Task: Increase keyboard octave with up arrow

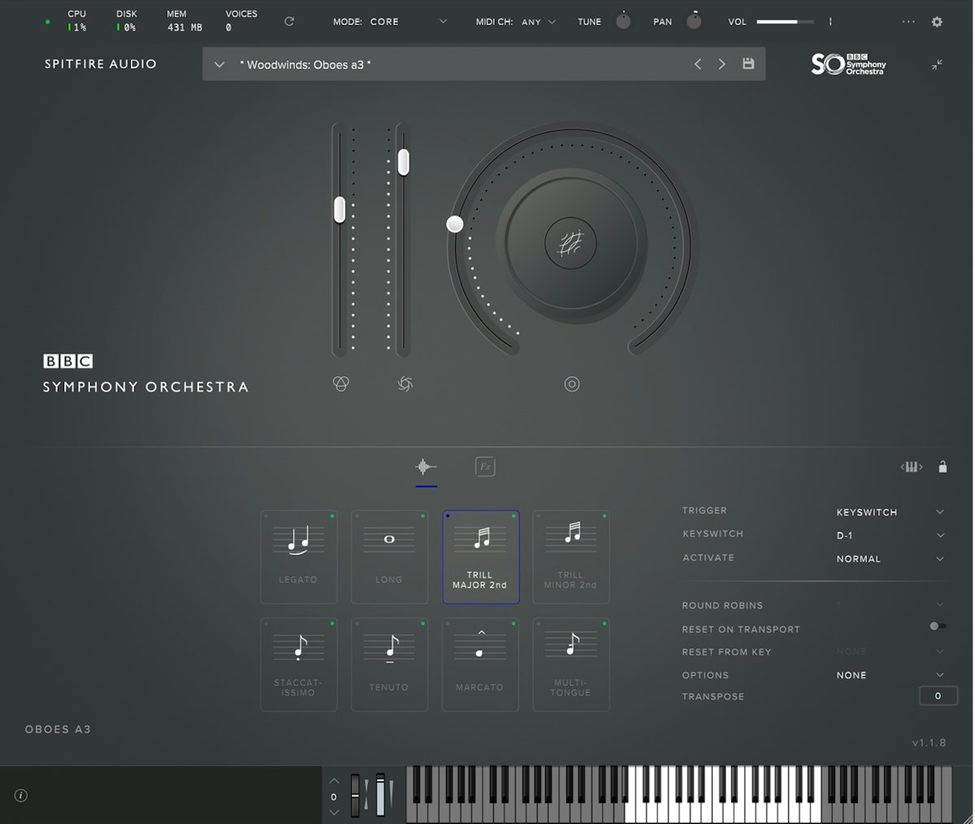Action: point(334,781)
